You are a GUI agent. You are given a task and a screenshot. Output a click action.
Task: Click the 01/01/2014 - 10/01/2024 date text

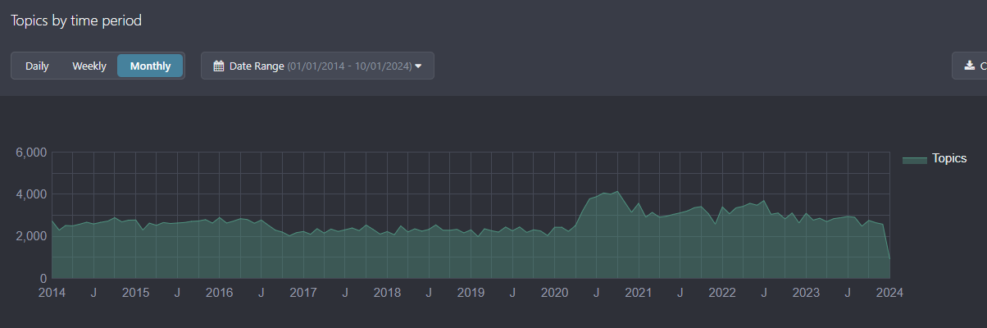pyautogui.click(x=349, y=66)
